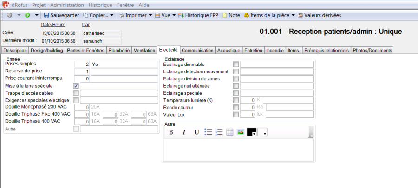The width and height of the screenshot is (418, 188).
Task: Open Historique FPP
Action: 198,15
